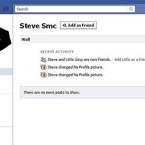Click 'Add Little as a friend' link
This screenshot has width=145, height=145.
coord(130,60)
